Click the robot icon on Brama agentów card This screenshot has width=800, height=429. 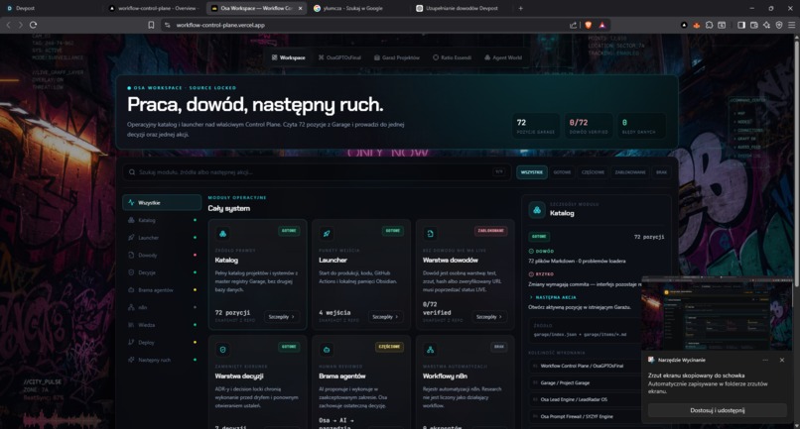tap(327, 350)
